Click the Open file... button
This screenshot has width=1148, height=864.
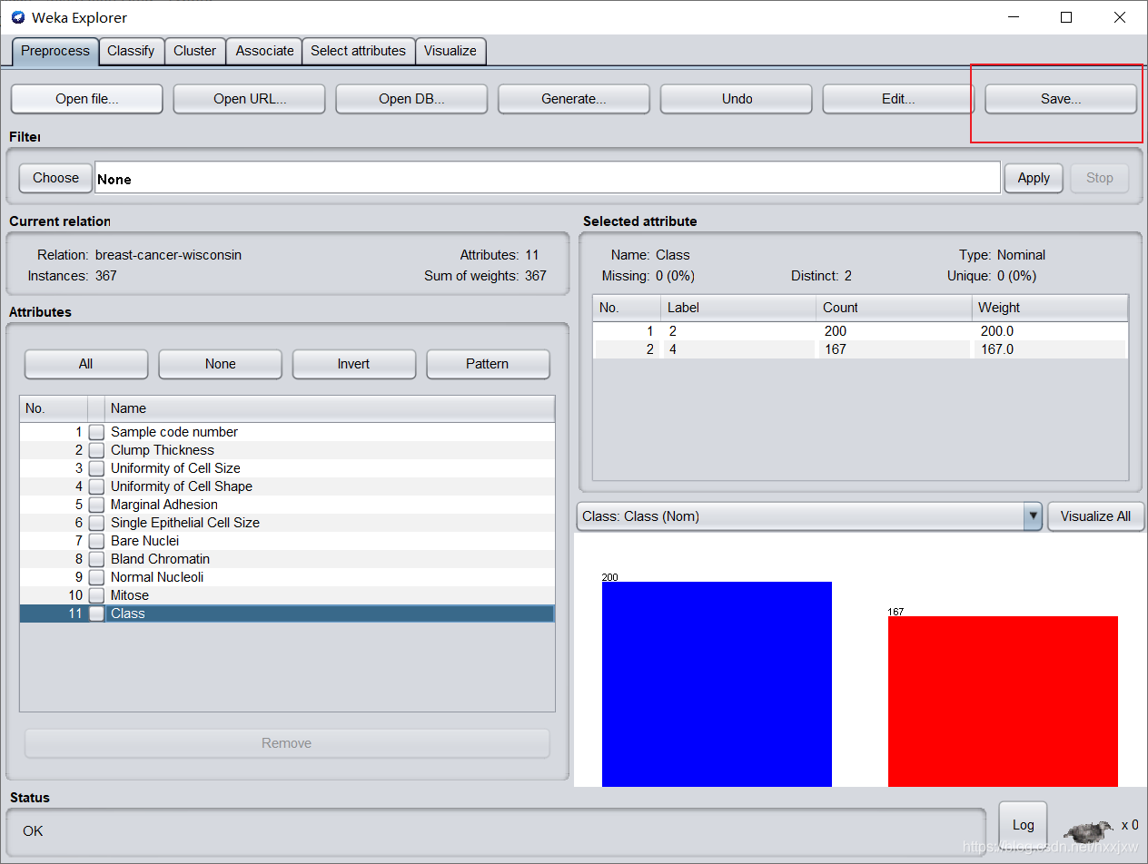click(86, 99)
